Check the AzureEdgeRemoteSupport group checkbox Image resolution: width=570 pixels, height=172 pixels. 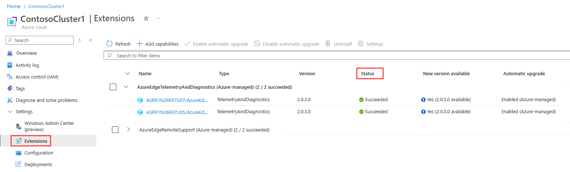(115, 130)
